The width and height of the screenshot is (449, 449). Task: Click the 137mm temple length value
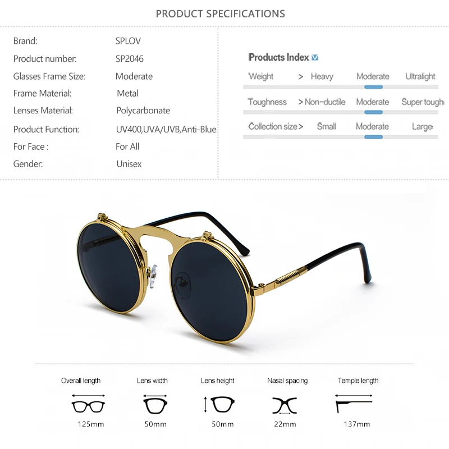(357, 424)
